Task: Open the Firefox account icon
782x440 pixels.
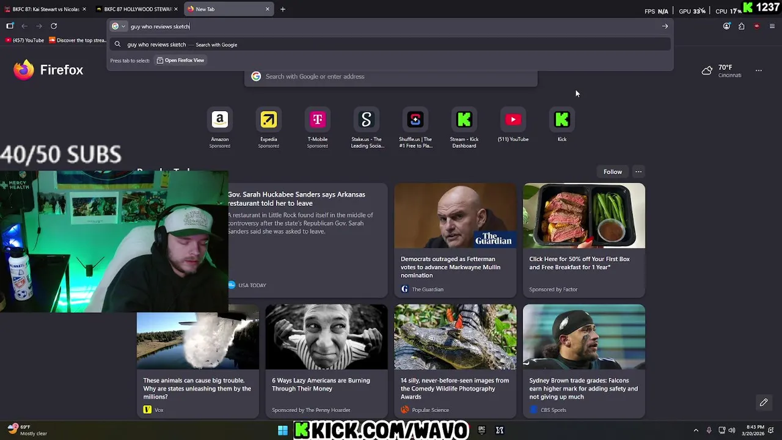Action: 726,26
